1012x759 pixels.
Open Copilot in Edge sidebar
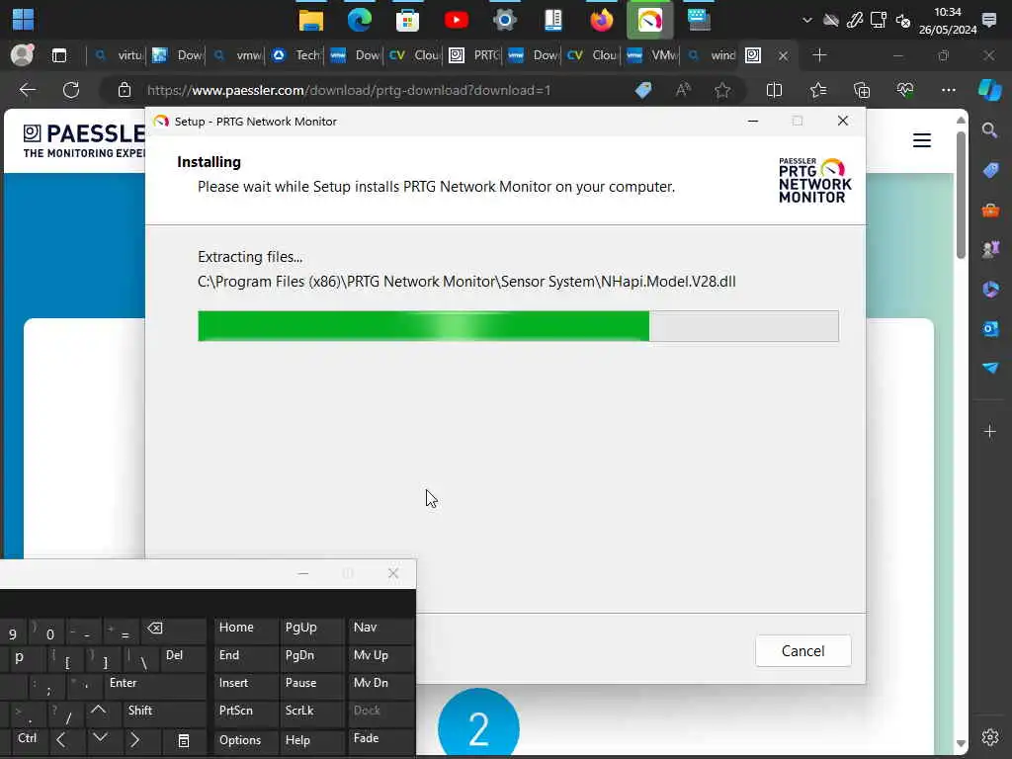pos(989,90)
